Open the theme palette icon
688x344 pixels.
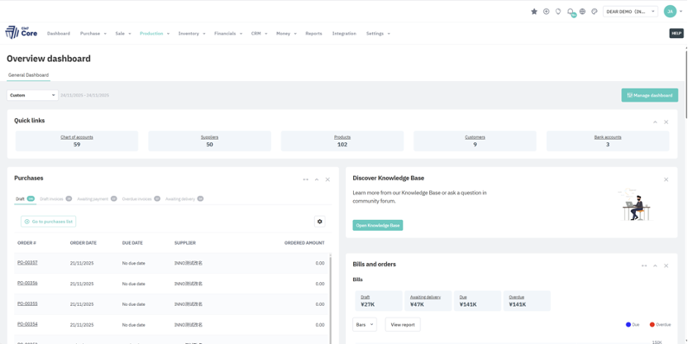pyautogui.click(x=594, y=12)
